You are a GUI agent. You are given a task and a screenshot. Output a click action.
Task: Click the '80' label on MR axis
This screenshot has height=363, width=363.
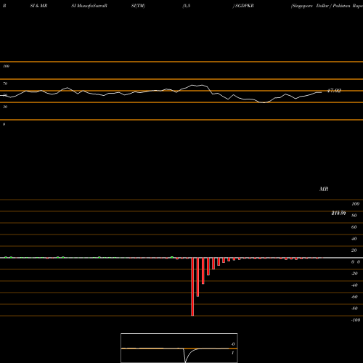pos(354,216)
